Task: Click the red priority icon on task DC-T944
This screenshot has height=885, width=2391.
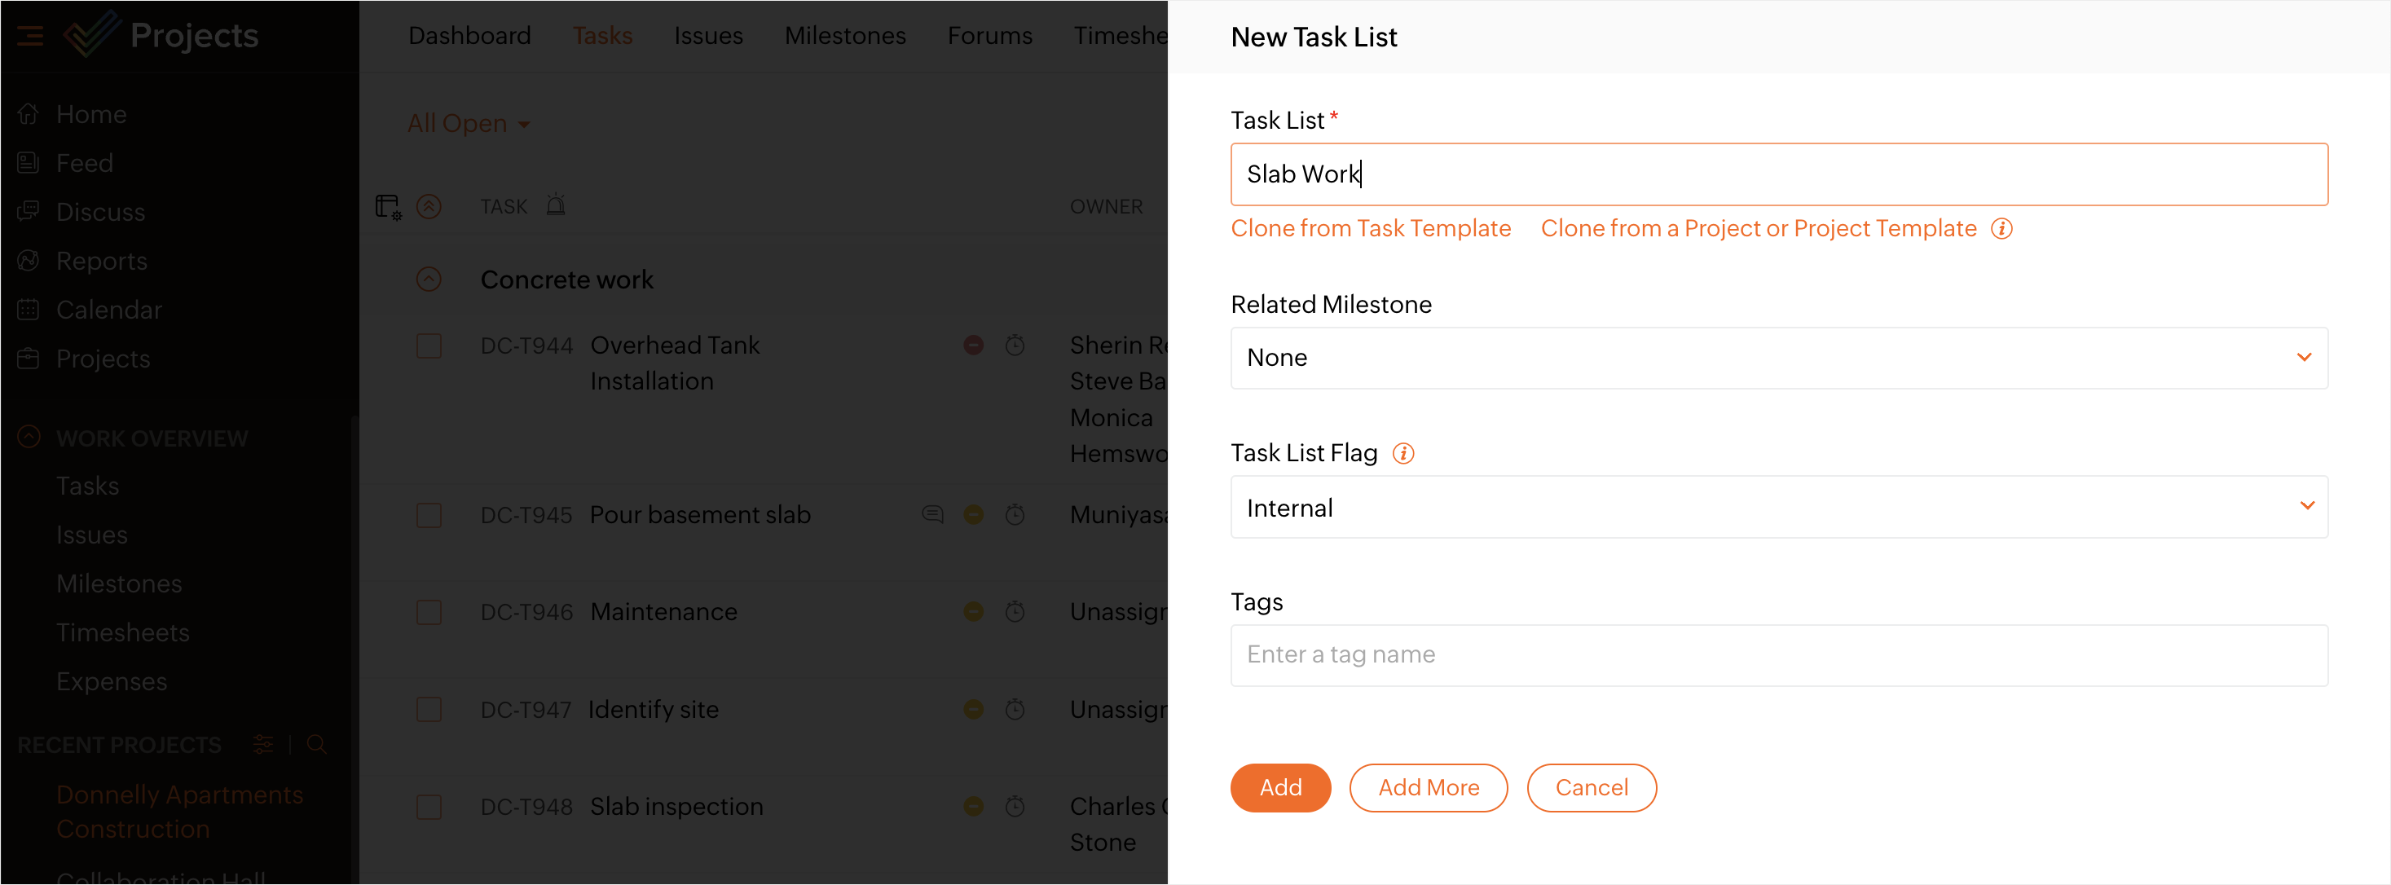Action: (x=973, y=346)
